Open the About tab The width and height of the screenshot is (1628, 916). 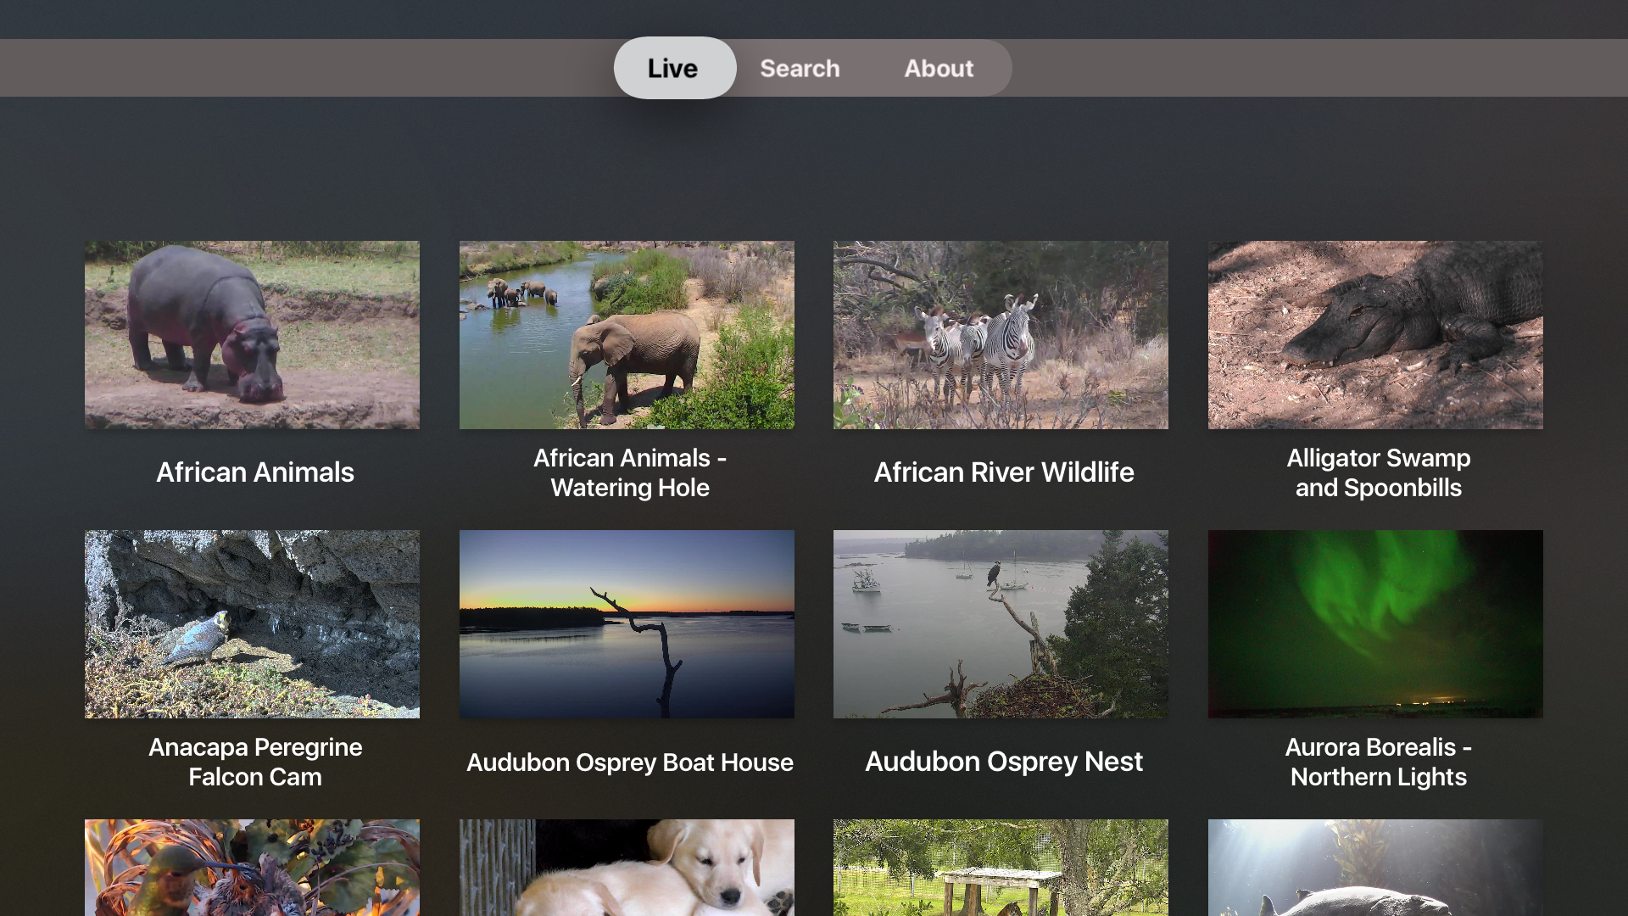939,68
